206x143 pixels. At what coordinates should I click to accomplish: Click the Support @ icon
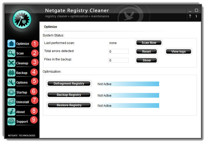click(11, 121)
